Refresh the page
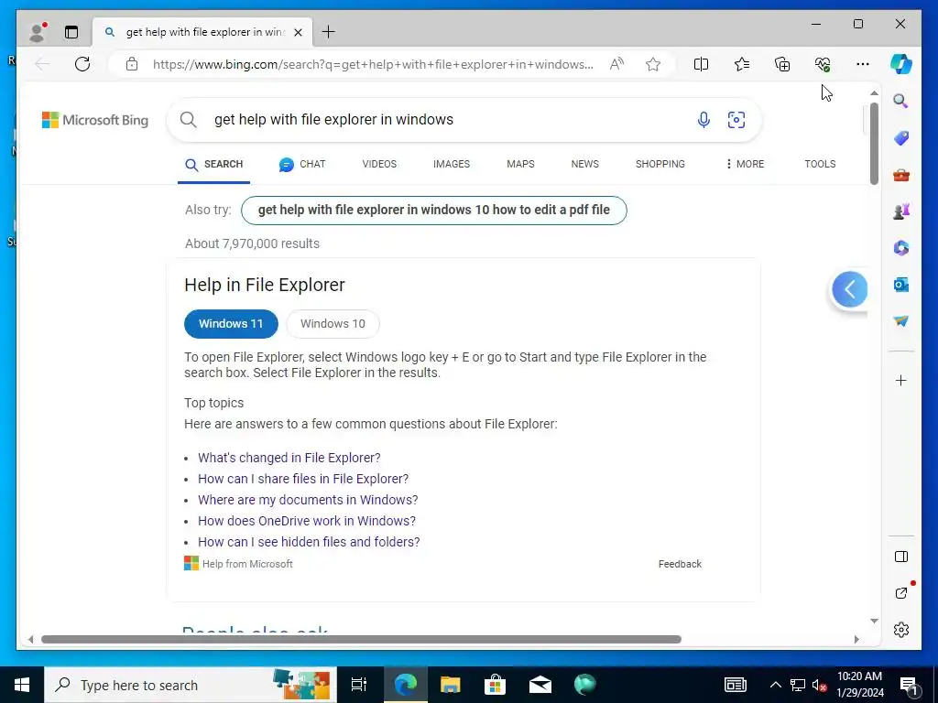Viewport: 938px width, 703px height. click(82, 64)
